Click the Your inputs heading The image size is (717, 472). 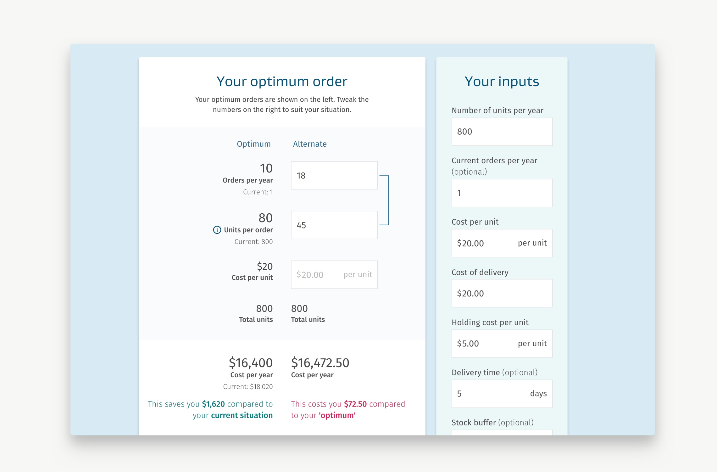[x=502, y=81]
